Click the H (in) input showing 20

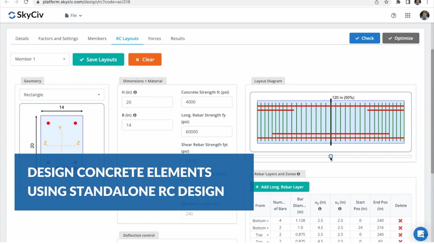tap(147, 102)
